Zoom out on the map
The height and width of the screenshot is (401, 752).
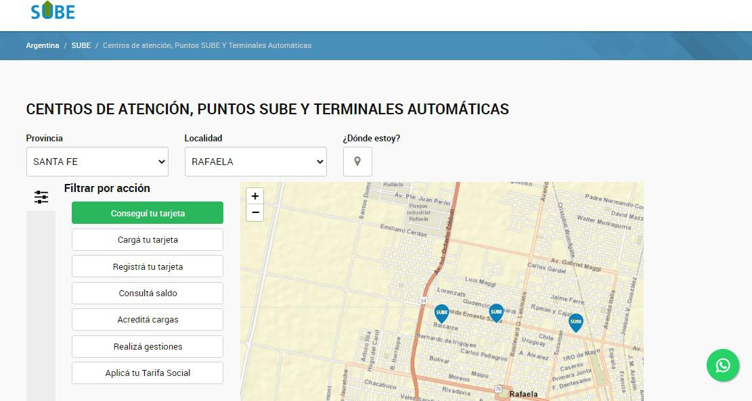255,212
